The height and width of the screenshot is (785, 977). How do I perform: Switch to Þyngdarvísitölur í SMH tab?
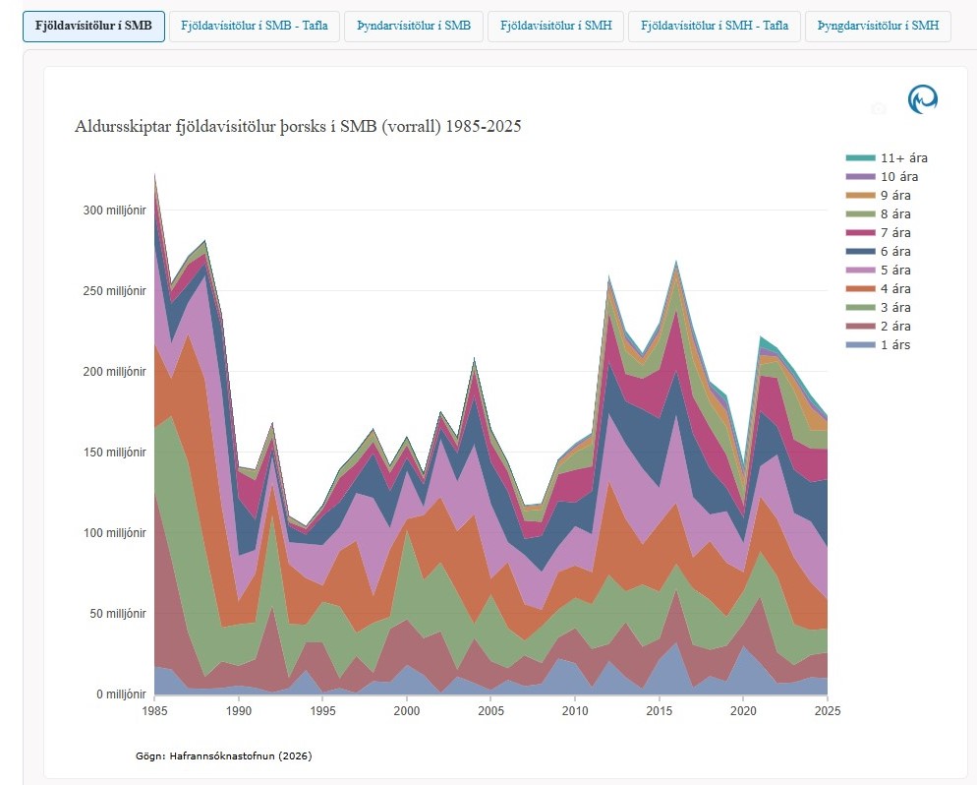pyautogui.click(x=878, y=26)
